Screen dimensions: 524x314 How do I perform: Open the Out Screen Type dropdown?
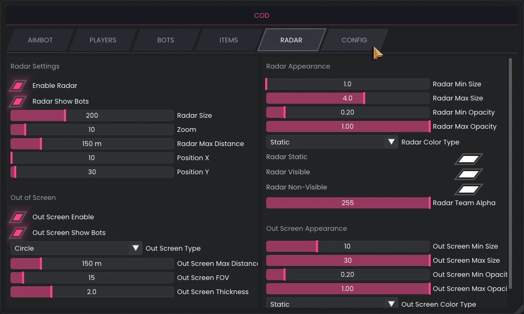click(x=76, y=248)
